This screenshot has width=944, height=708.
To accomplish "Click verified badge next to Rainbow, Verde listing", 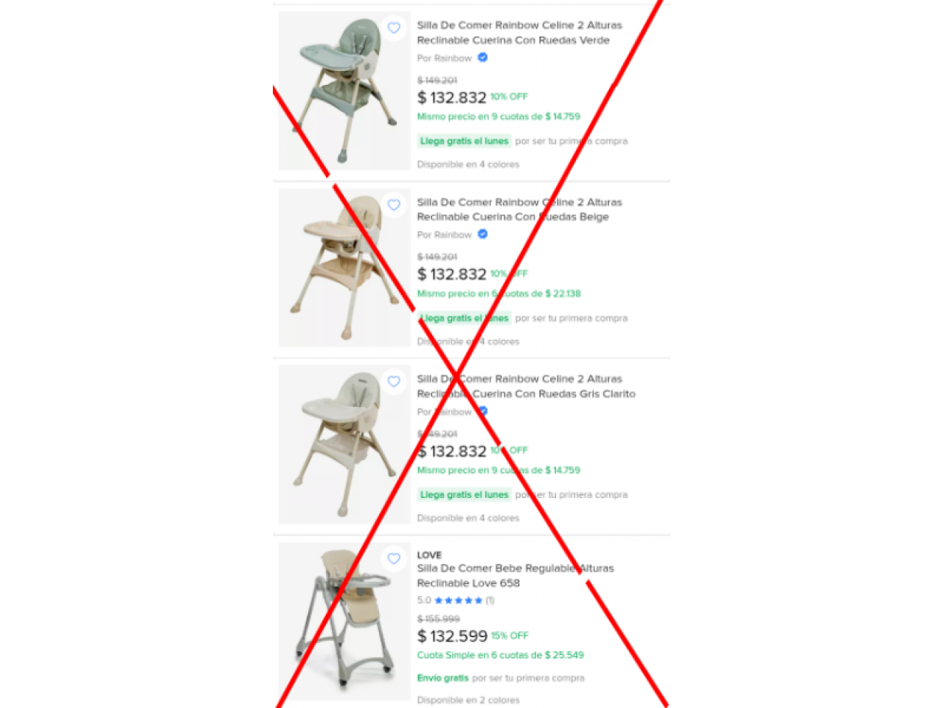I will tap(482, 58).
